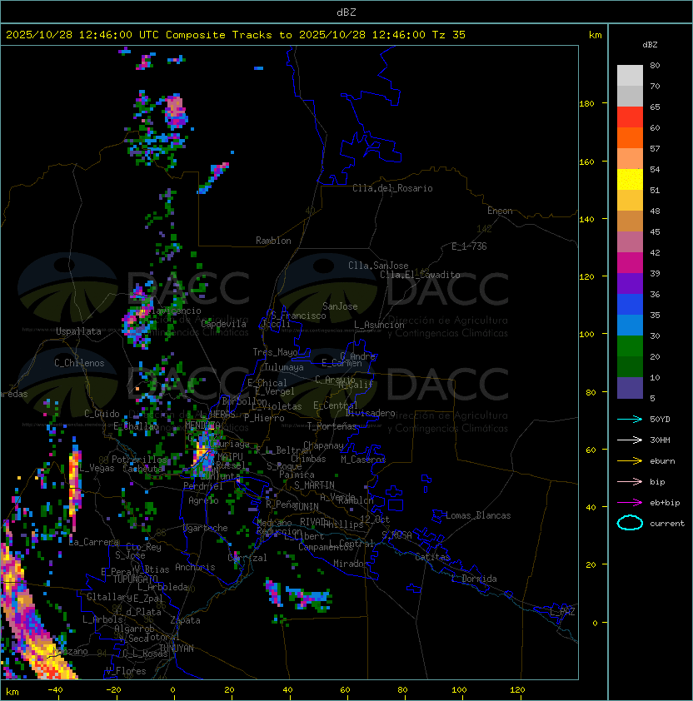Click the Zapata place label

click(x=185, y=620)
